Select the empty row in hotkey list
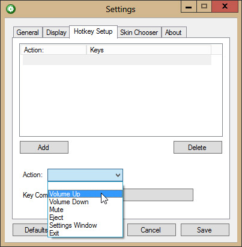 pyautogui.click(x=117, y=60)
